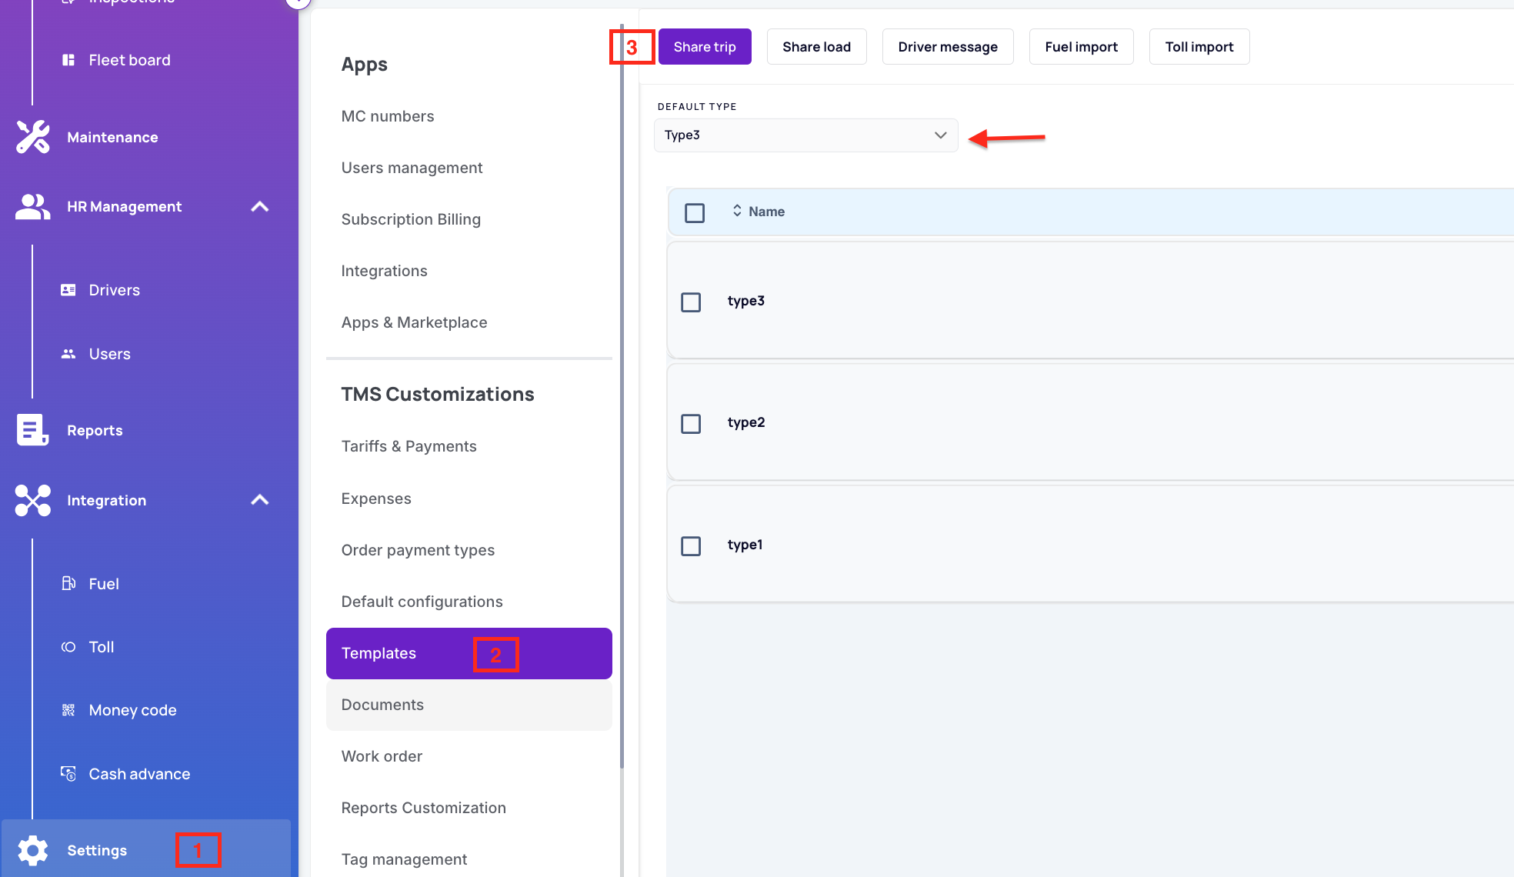Open Money code page
1514x877 pixels.
click(132, 710)
